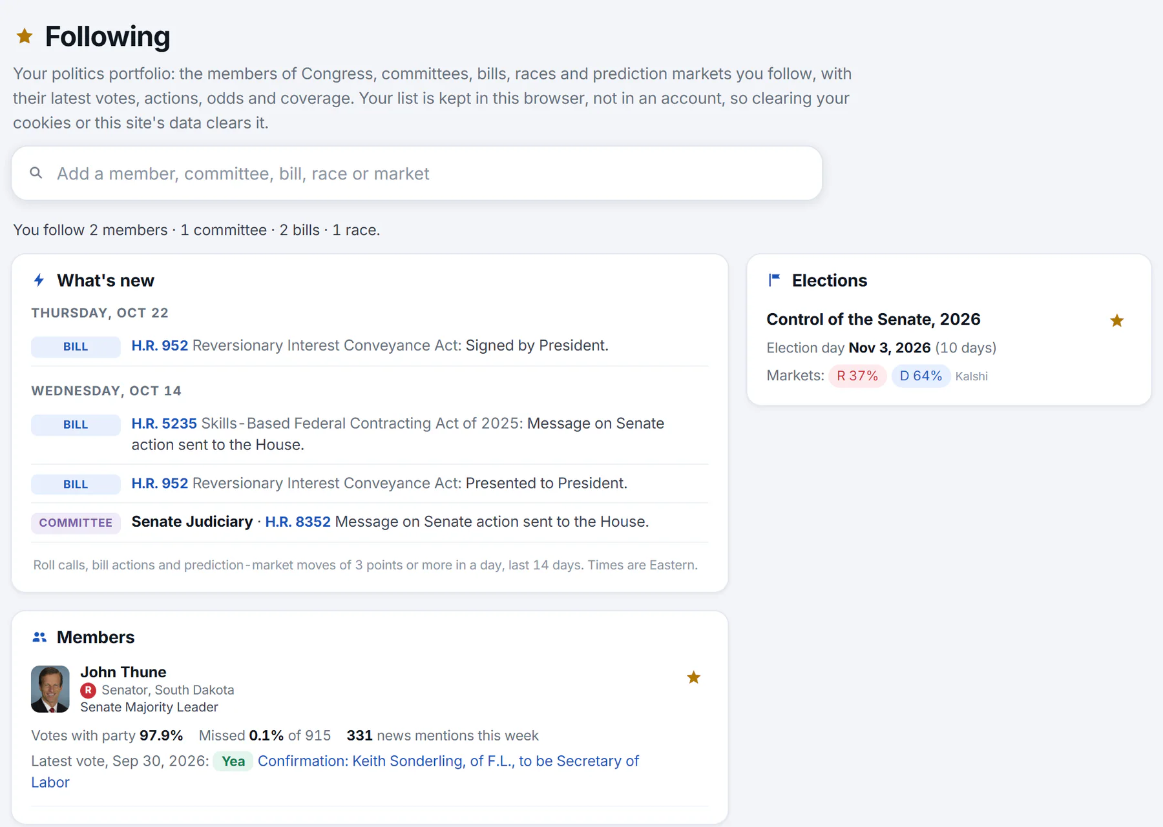1163x827 pixels.
Task: Unfollow John Thune with the star
Action: (x=693, y=677)
